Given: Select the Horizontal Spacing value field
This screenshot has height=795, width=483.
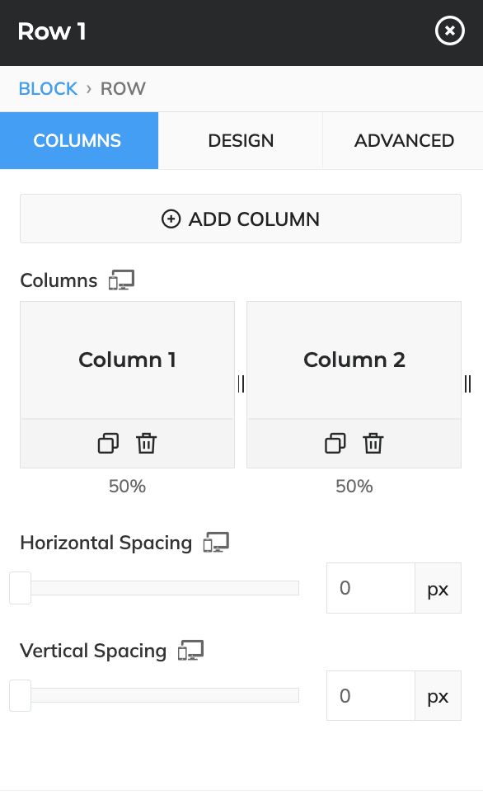Looking at the screenshot, I should [x=370, y=587].
